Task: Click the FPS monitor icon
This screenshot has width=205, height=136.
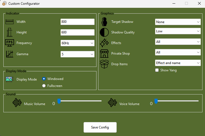Action: tap(10, 43)
